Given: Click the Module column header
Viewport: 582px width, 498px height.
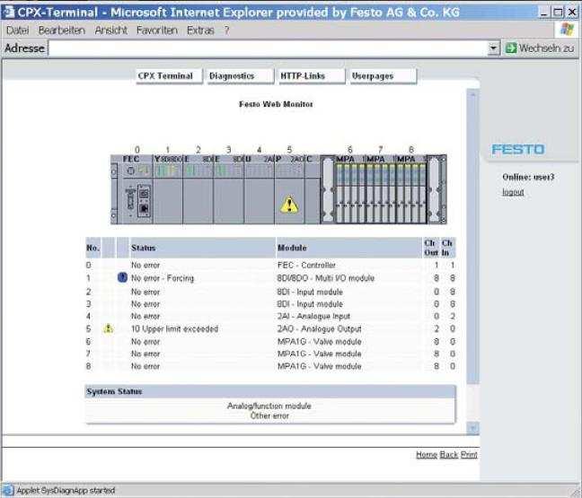Looking at the screenshot, I should pyautogui.click(x=348, y=248).
